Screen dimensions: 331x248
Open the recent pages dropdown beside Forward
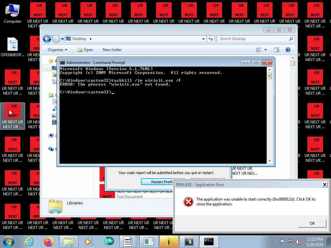(62, 39)
